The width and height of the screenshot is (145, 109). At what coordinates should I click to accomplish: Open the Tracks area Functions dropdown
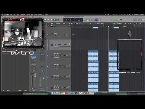pyautogui.click(x=58, y=23)
